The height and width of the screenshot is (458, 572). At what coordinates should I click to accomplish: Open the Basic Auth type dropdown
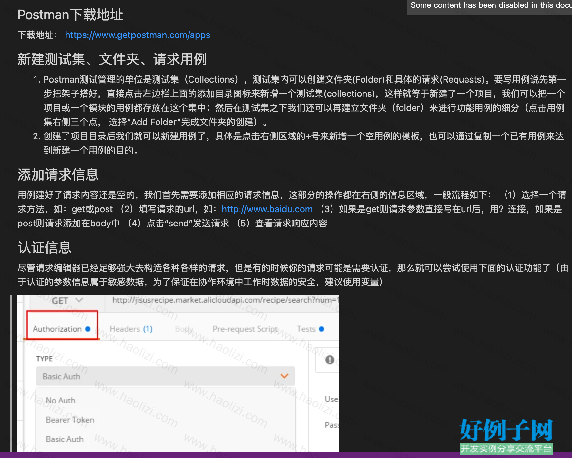[165, 376]
